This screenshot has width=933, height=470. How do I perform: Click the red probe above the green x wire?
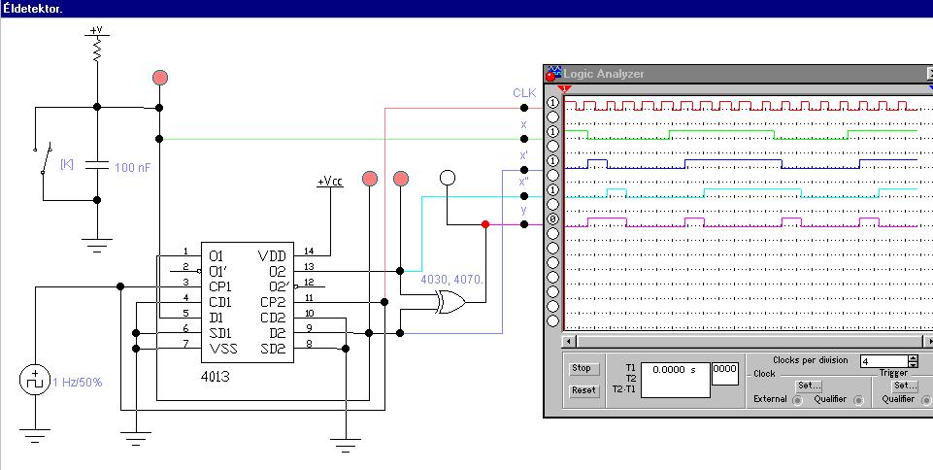(x=159, y=78)
